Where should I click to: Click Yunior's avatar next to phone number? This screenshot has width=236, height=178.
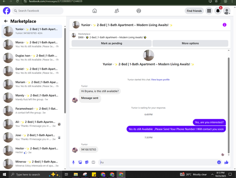[75, 150]
